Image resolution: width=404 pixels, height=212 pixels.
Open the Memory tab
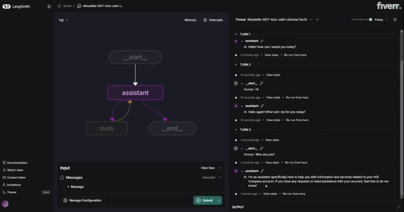coord(190,20)
